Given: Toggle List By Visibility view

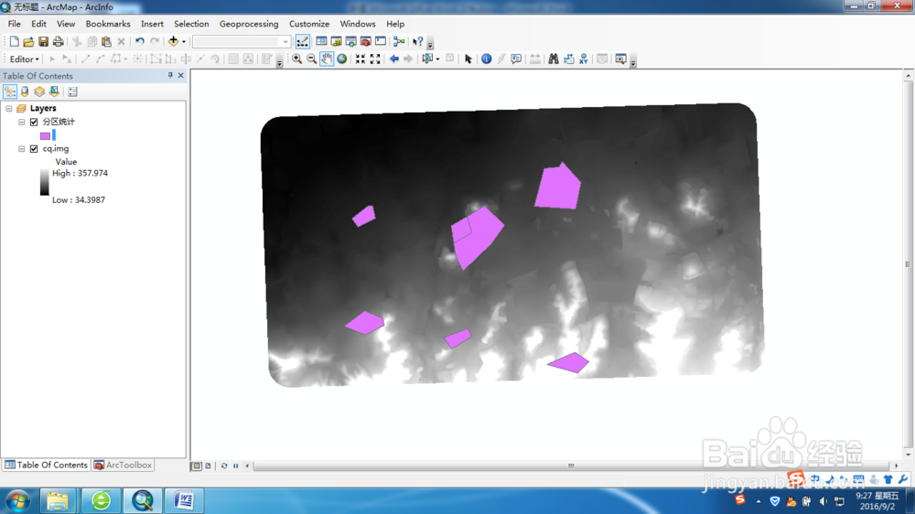Looking at the screenshot, I should point(39,91).
